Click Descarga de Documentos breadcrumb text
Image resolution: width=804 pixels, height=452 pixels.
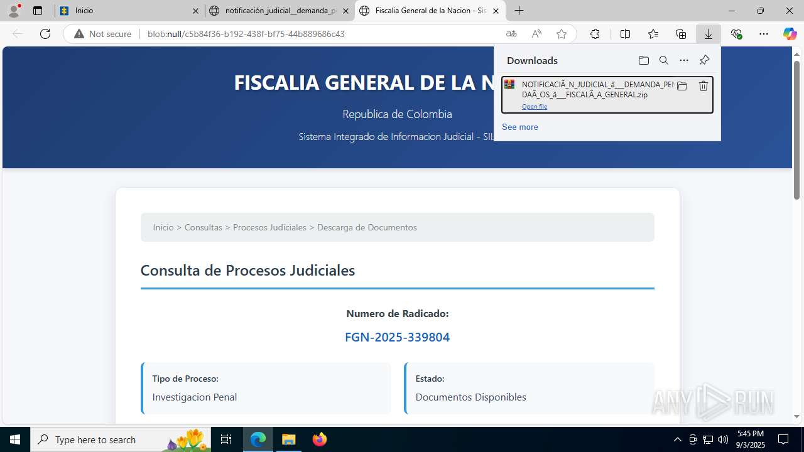click(x=367, y=227)
